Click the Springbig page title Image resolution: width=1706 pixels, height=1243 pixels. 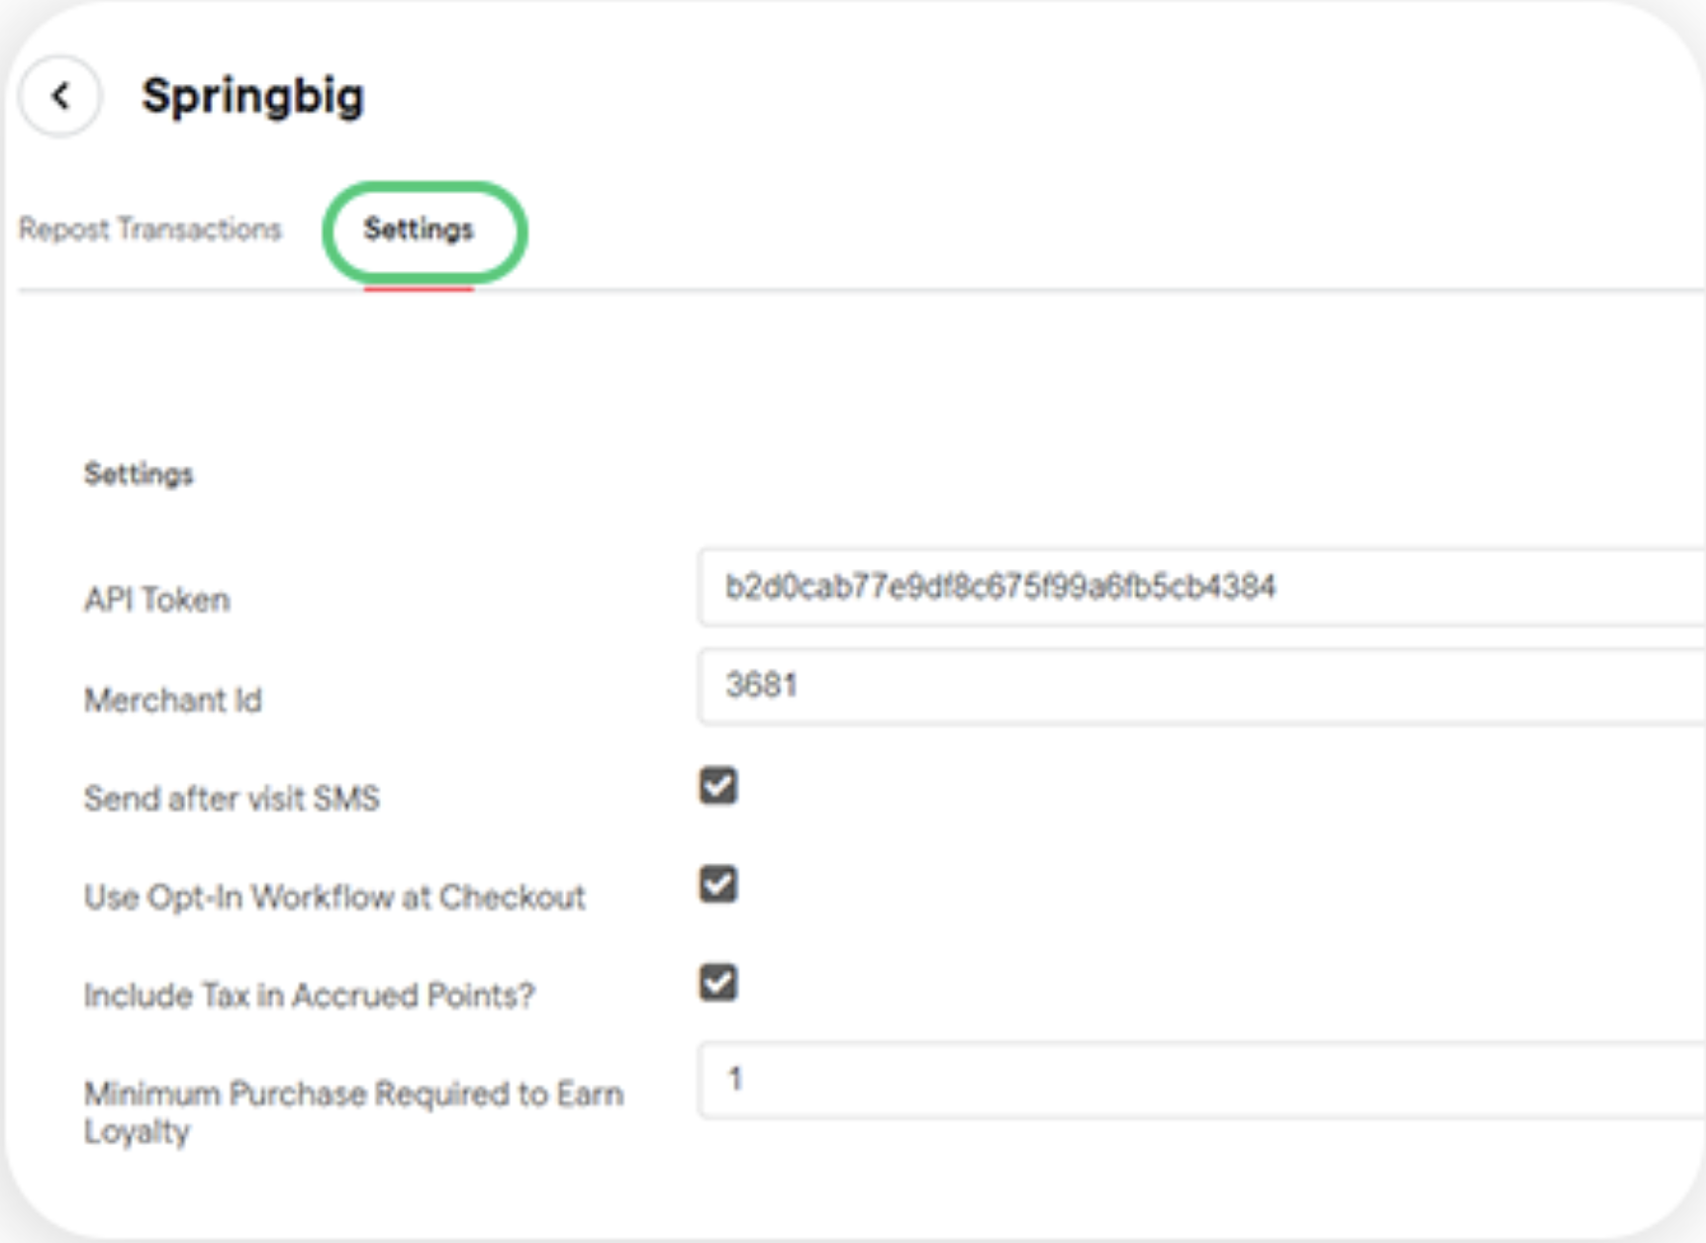[253, 97]
